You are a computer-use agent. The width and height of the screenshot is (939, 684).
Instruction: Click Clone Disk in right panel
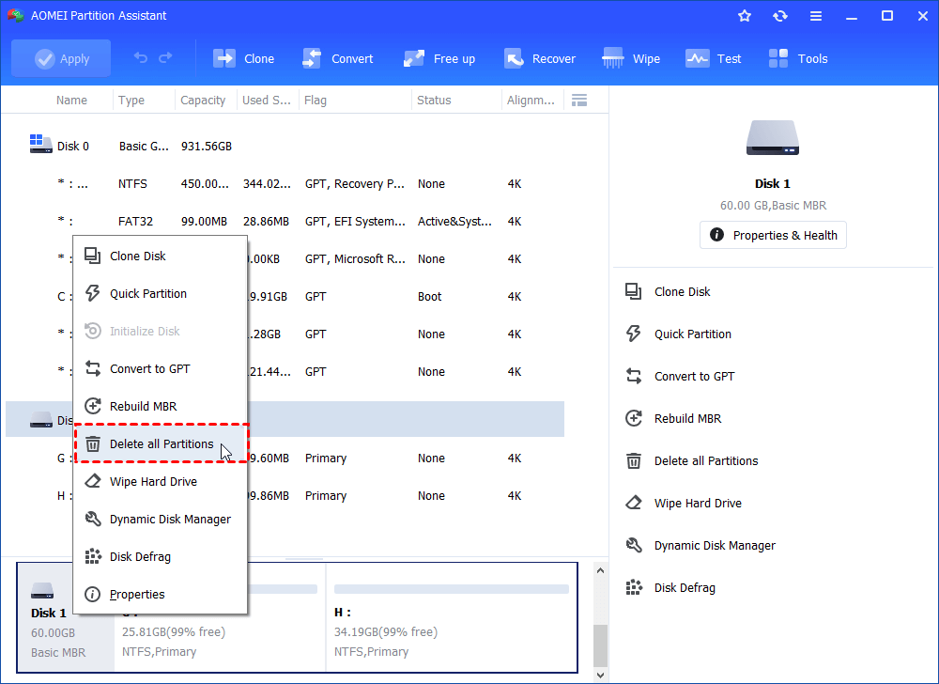pos(667,291)
